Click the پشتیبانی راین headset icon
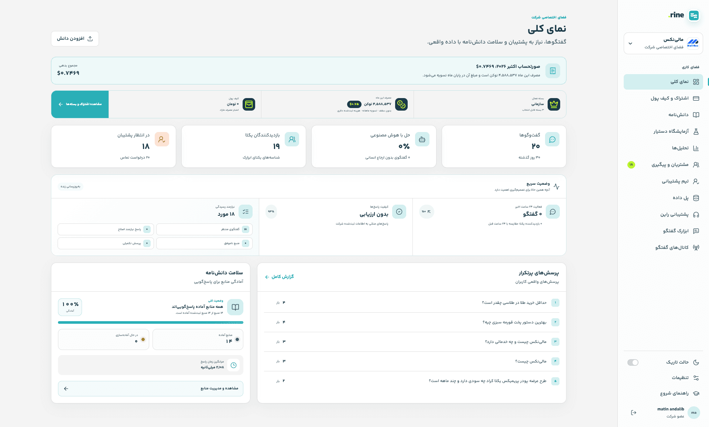 click(x=696, y=215)
